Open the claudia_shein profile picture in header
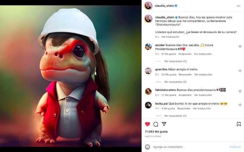244x152 pixels. pos(148,6)
